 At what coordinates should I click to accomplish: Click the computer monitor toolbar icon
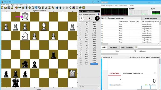[x=73, y=8]
